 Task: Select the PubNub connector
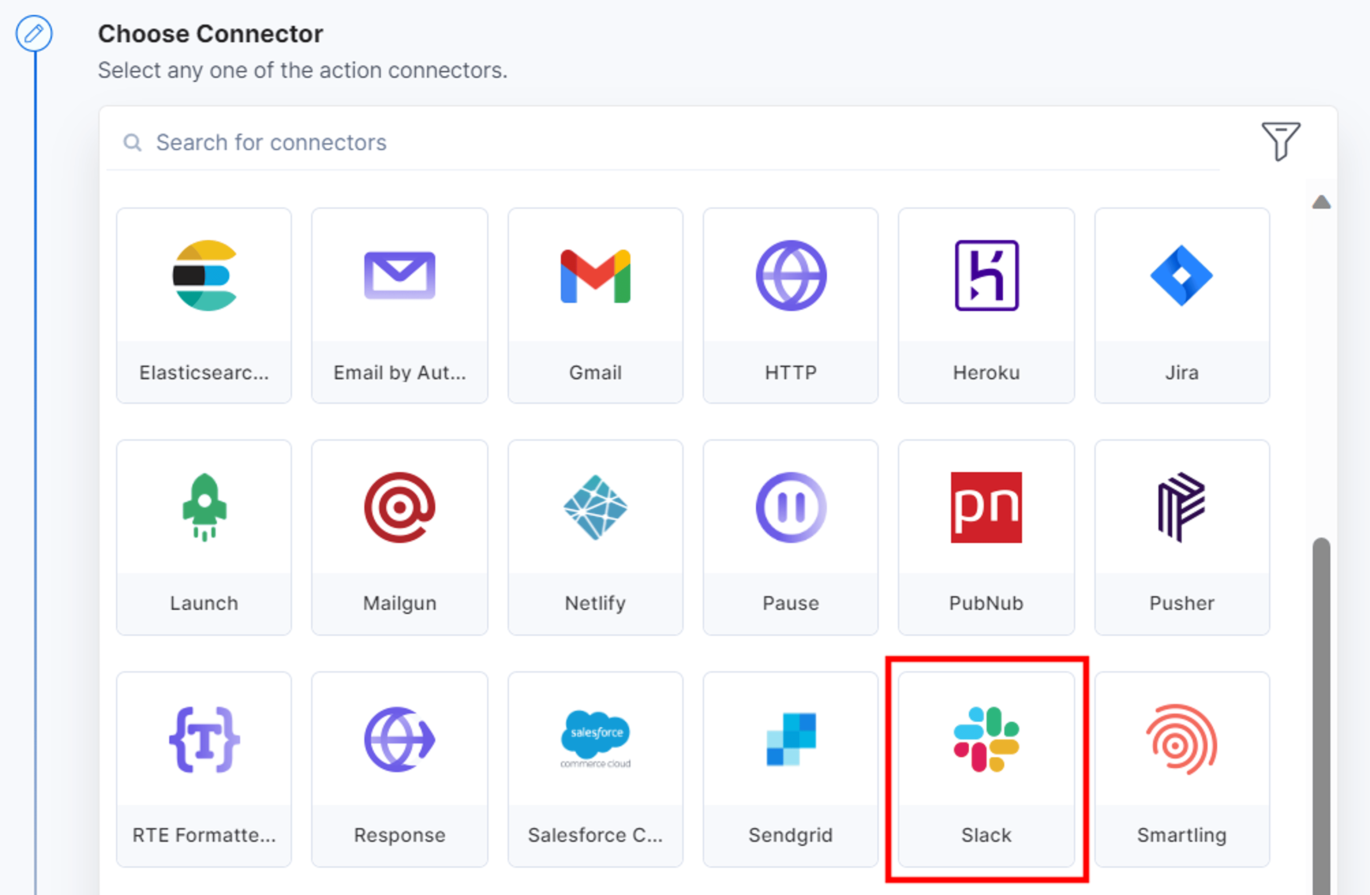tap(986, 538)
